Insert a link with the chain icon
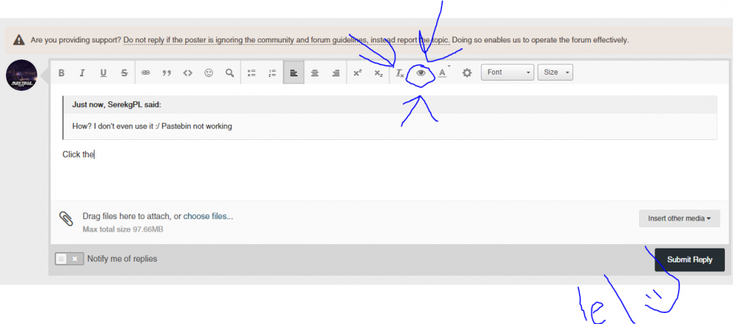Screen dimensions: 733x324 pyautogui.click(x=146, y=73)
